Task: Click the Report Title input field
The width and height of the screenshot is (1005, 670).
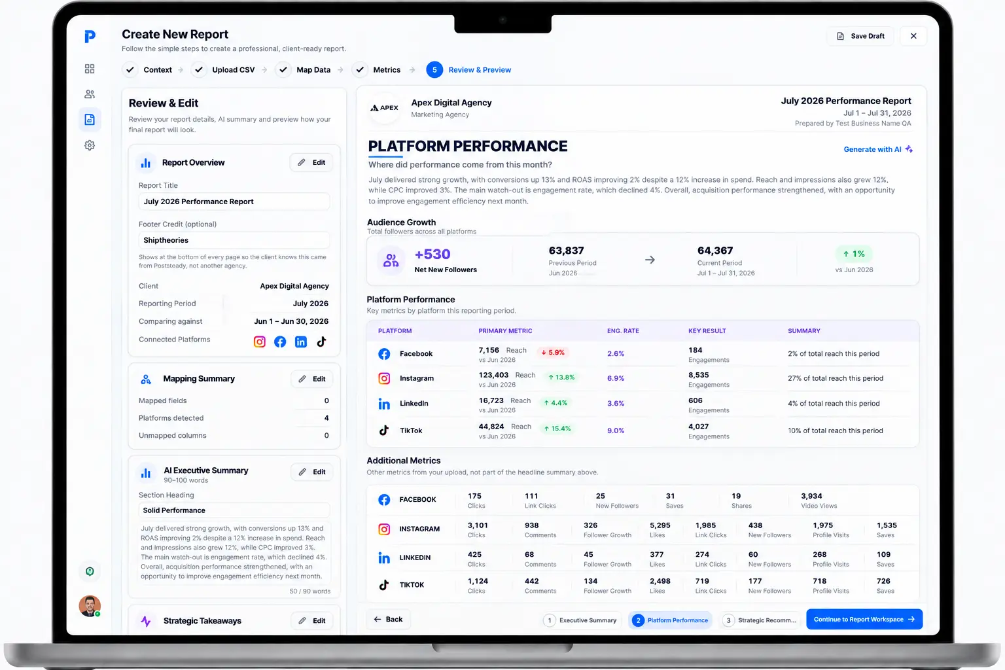Action: click(234, 202)
